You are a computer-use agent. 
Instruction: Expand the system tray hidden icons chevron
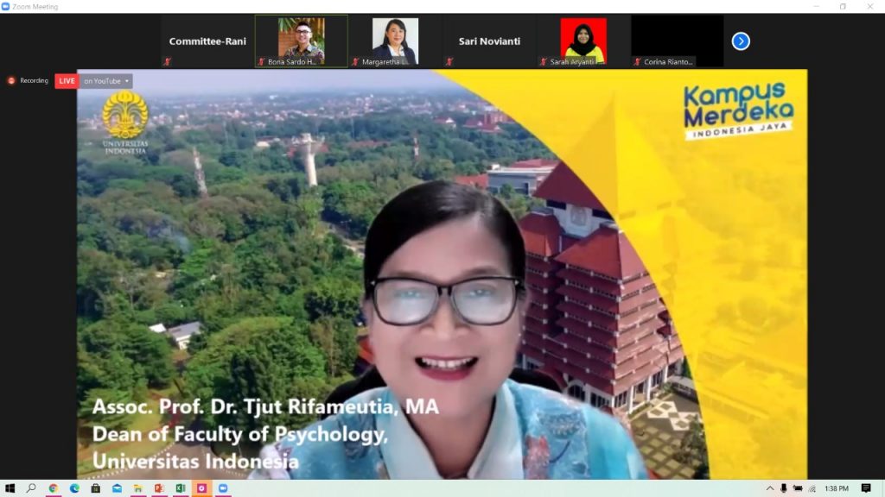click(x=770, y=488)
